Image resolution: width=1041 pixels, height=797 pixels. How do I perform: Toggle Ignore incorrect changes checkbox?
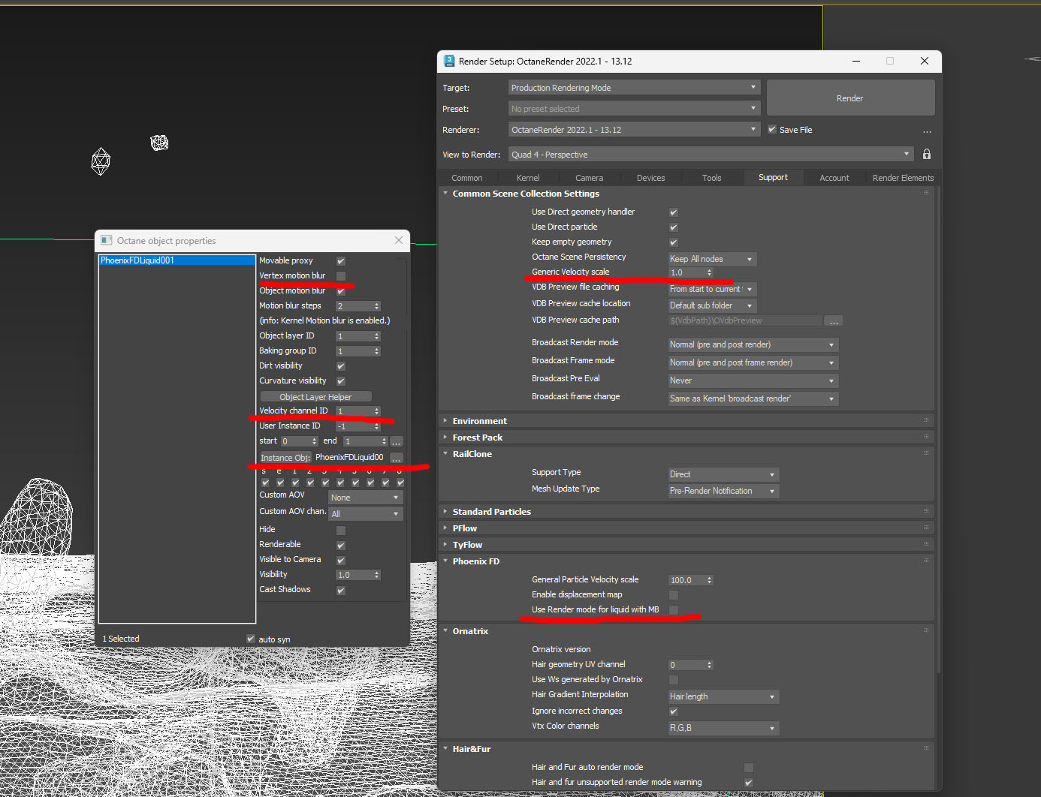tap(674, 711)
